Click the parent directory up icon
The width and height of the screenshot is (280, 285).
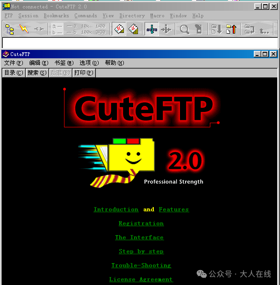(264, 31)
